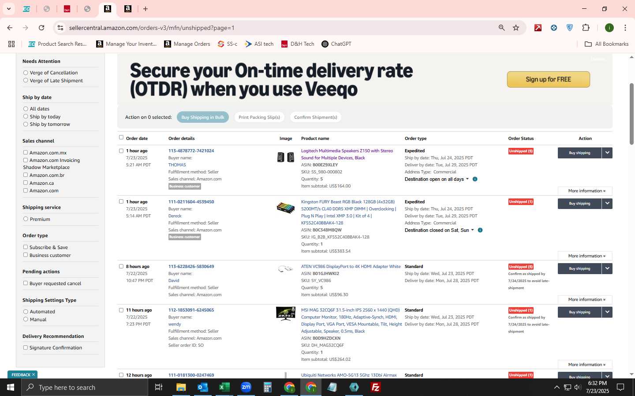Screen dimensions: 635x396
Task: Open notification center icon in taskbar
Action: pyautogui.click(x=620, y=387)
